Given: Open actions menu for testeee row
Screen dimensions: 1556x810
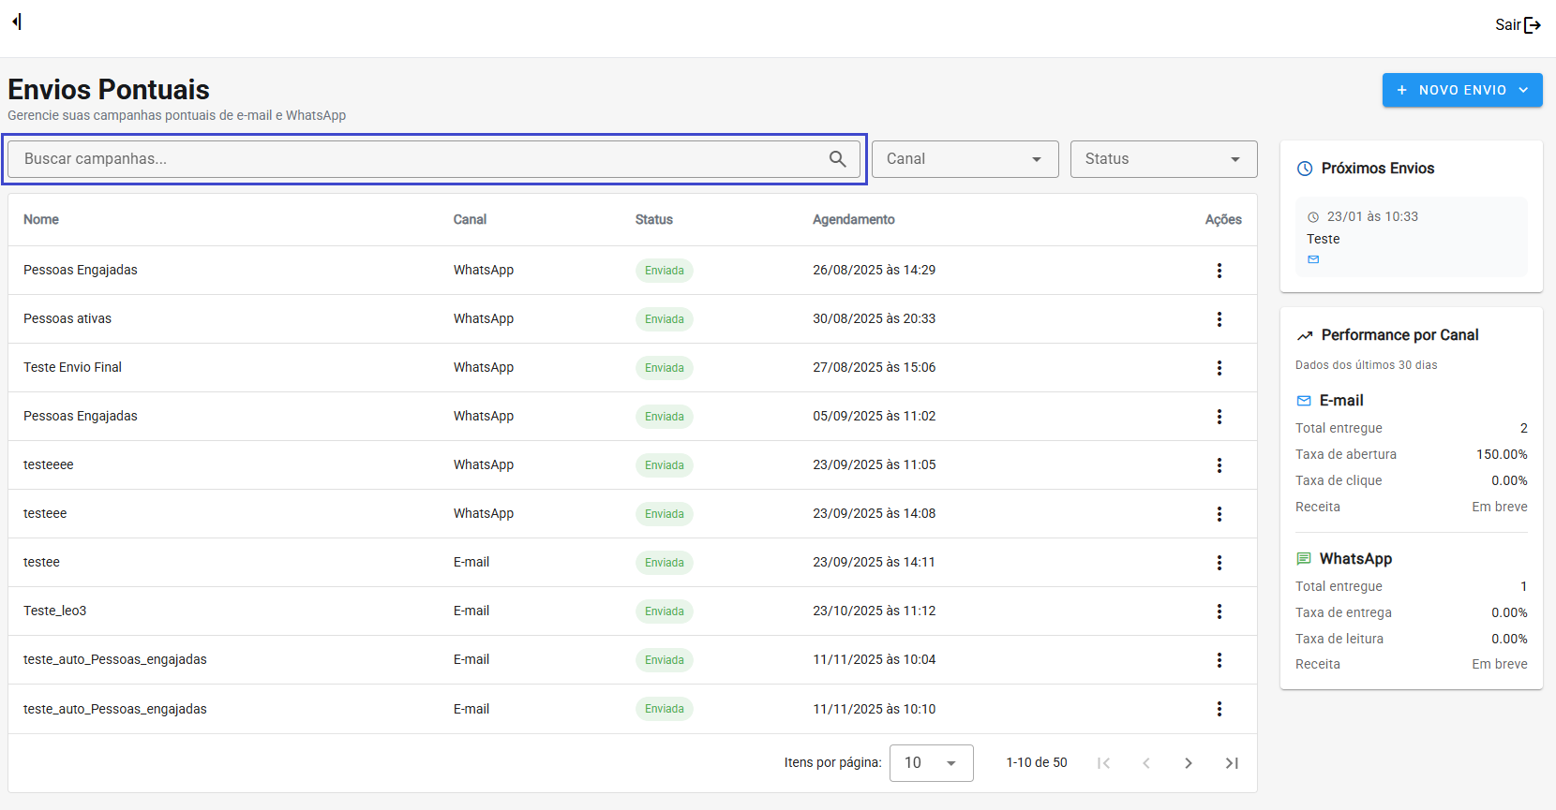Looking at the screenshot, I should click(1219, 514).
